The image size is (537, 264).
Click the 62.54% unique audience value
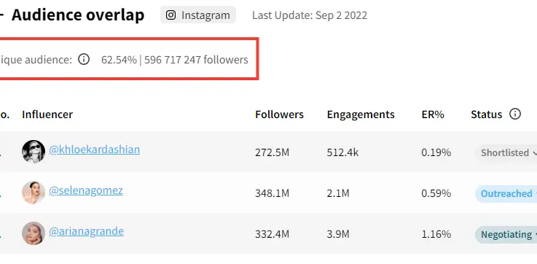tap(119, 60)
